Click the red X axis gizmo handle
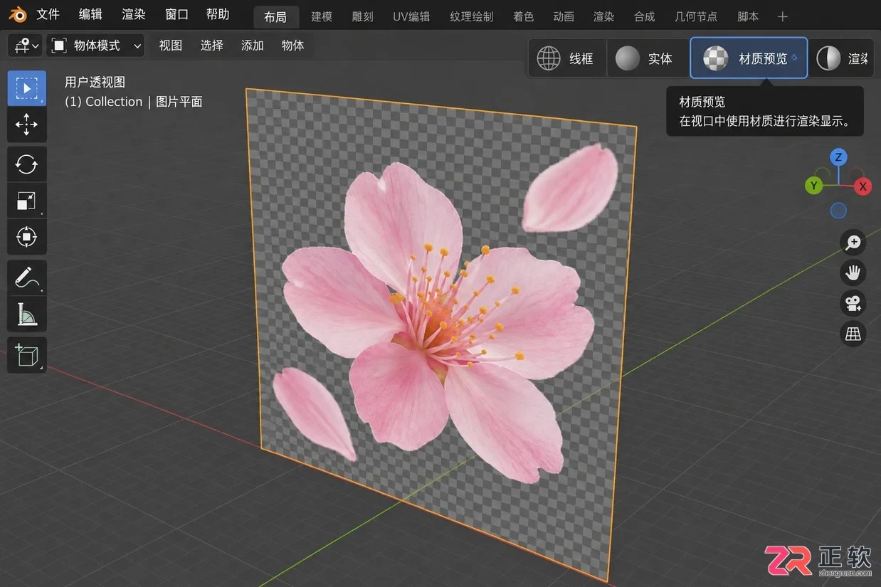Viewport: 881px width, 587px height. pos(862,186)
